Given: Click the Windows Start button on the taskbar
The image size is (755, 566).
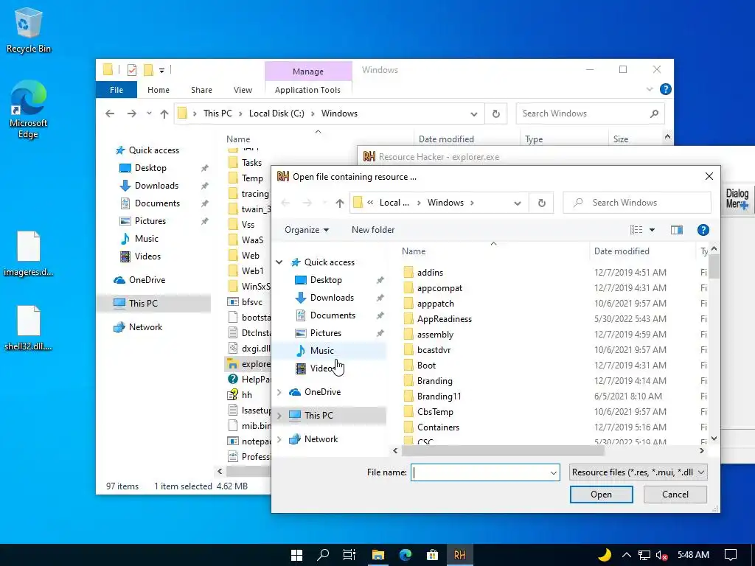Looking at the screenshot, I should coord(296,555).
